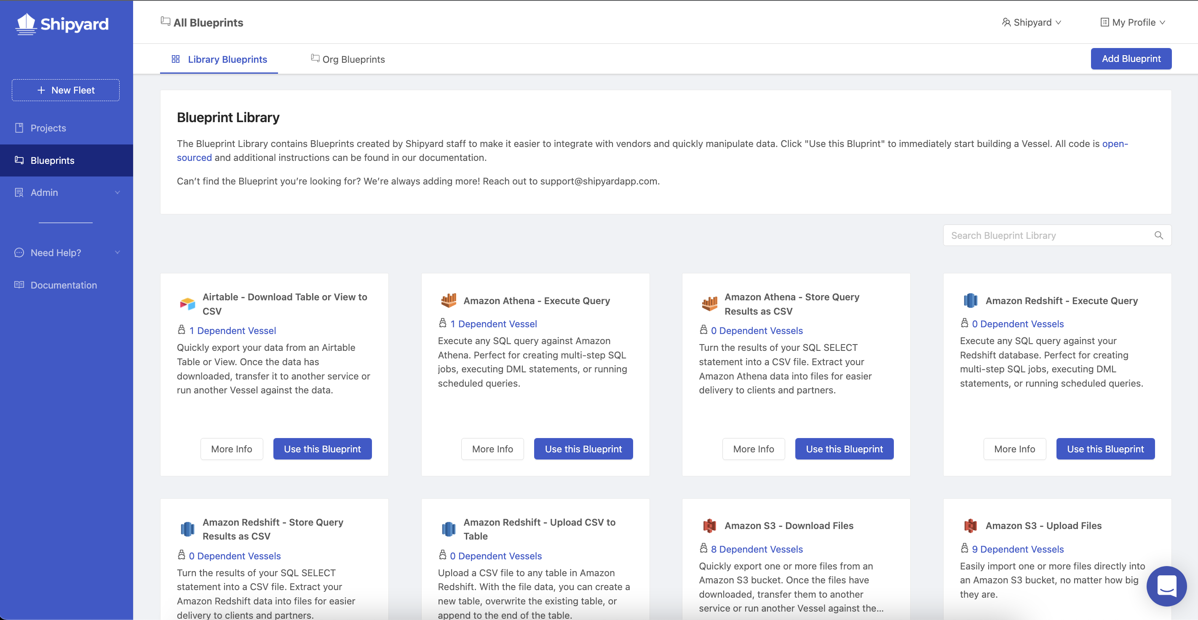The height and width of the screenshot is (620, 1198).
Task: Use the Athena Store Query Results blueprint
Action: [x=844, y=449]
